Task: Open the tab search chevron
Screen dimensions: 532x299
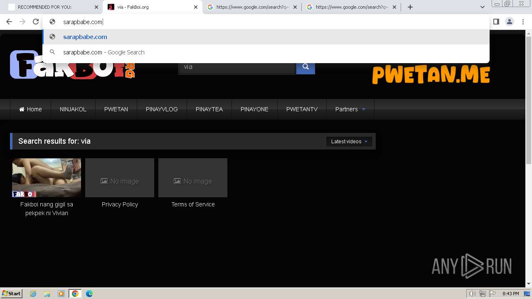Action: tap(482, 7)
